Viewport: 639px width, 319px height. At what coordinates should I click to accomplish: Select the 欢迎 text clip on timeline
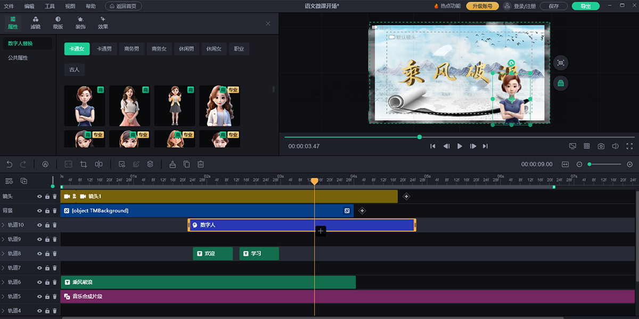point(212,254)
